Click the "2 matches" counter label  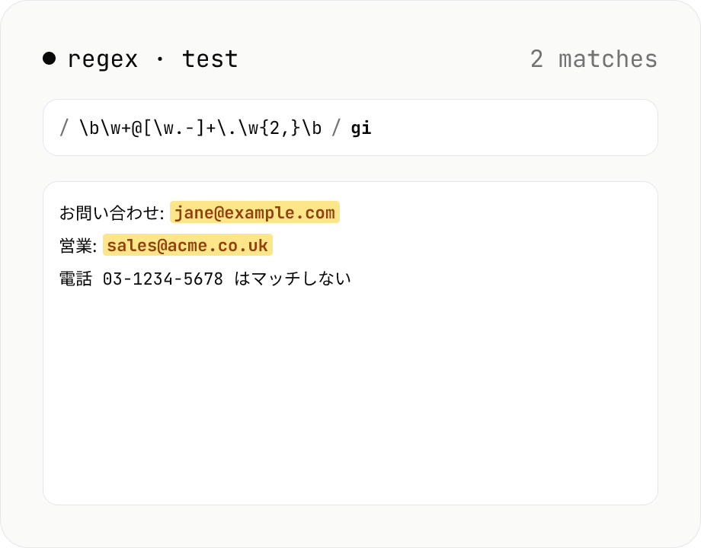[x=594, y=59]
